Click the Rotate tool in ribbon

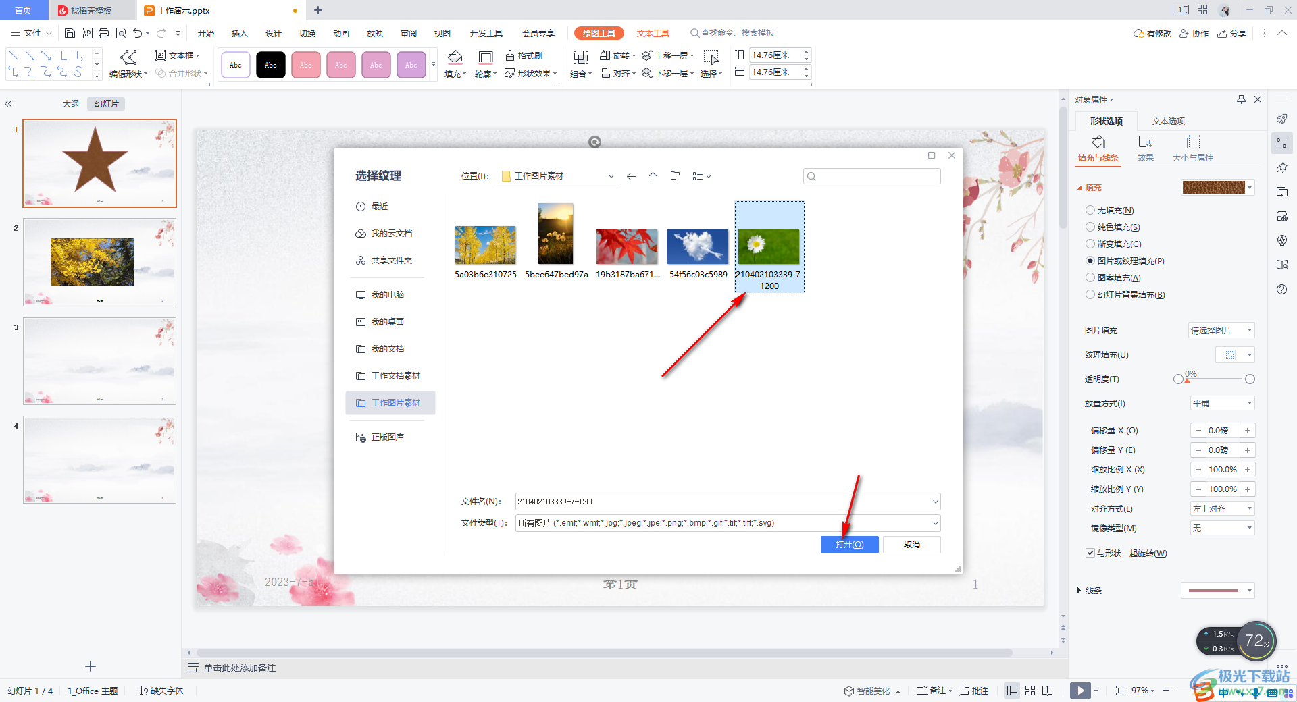pyautogui.click(x=617, y=55)
